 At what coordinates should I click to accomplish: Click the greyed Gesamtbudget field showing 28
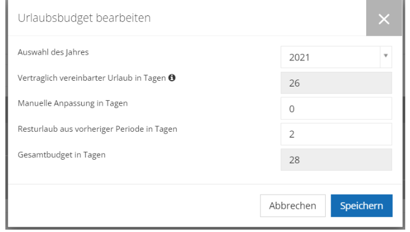[x=336, y=160]
